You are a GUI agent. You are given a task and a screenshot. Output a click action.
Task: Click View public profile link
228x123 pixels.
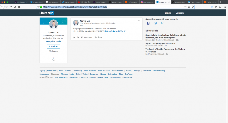(x=54, y=41)
